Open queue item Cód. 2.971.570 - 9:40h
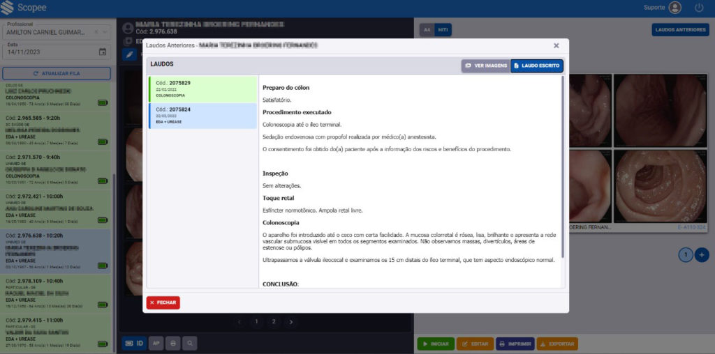The width and height of the screenshot is (715, 354). coord(57,169)
